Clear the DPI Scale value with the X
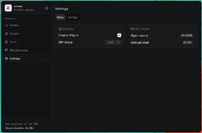 pyautogui.click(x=119, y=42)
